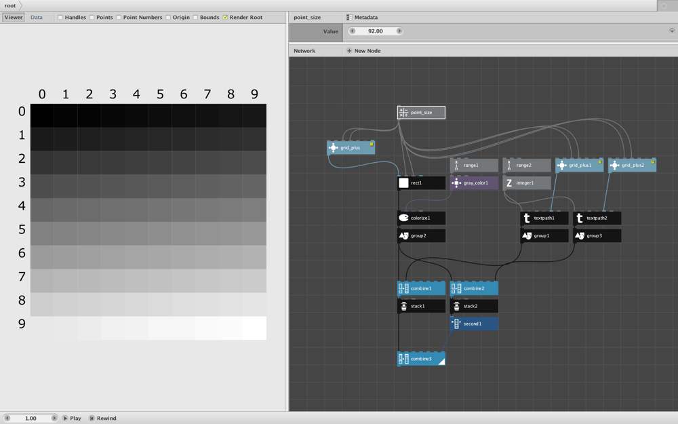The height and width of the screenshot is (424, 678).
Task: Select the textpath1 node T icon
Action: click(x=526, y=218)
